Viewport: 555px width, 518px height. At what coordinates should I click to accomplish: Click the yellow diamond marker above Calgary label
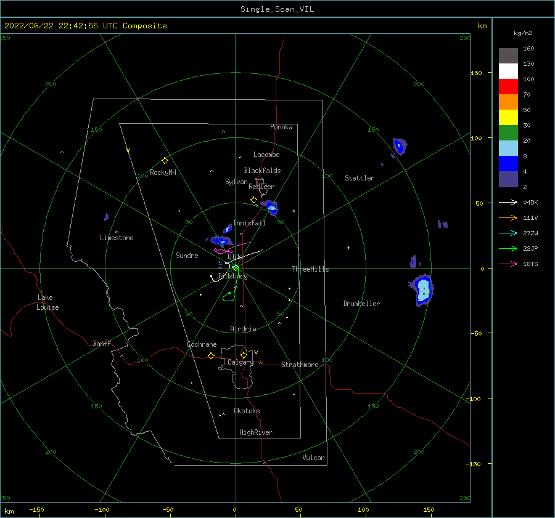tap(244, 355)
